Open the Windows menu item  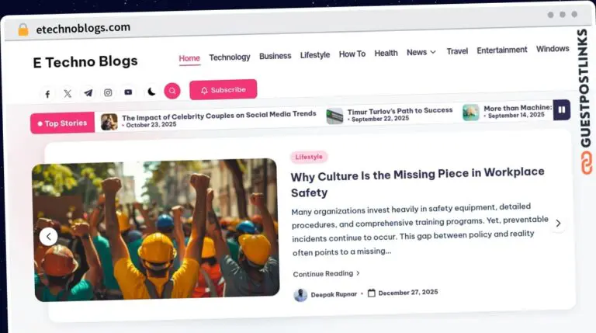tap(553, 49)
